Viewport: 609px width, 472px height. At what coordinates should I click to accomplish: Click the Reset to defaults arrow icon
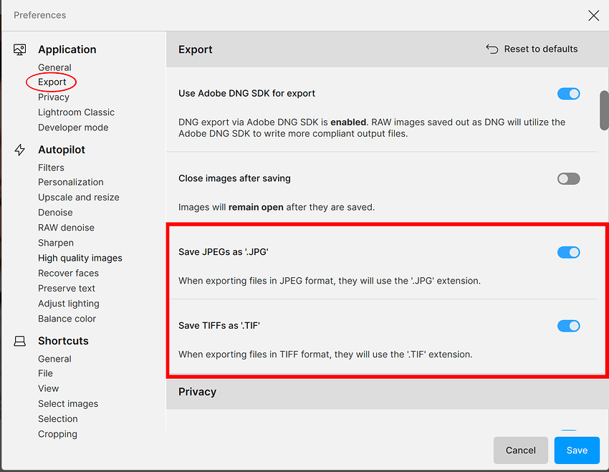(x=492, y=49)
